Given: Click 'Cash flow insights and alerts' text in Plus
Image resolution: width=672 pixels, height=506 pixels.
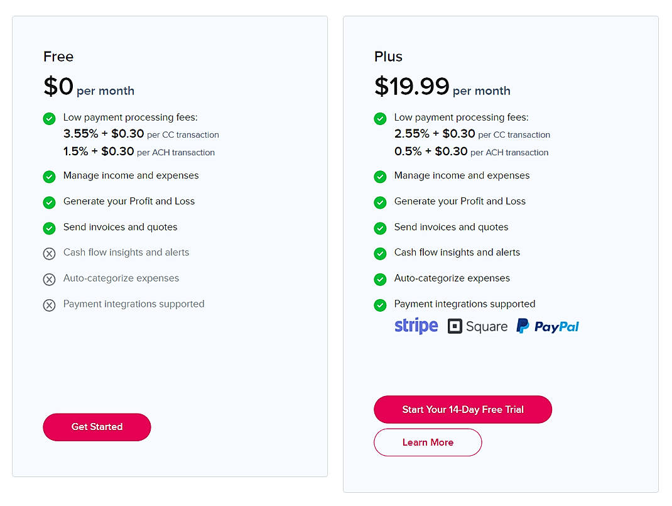Looking at the screenshot, I should pos(457,253).
